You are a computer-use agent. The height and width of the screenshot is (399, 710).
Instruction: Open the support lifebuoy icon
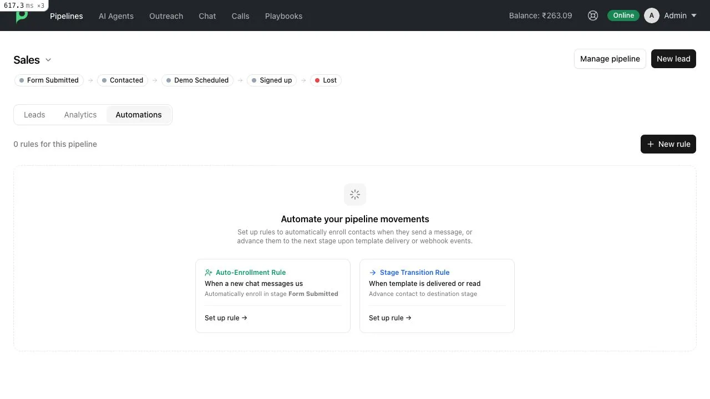coord(593,16)
